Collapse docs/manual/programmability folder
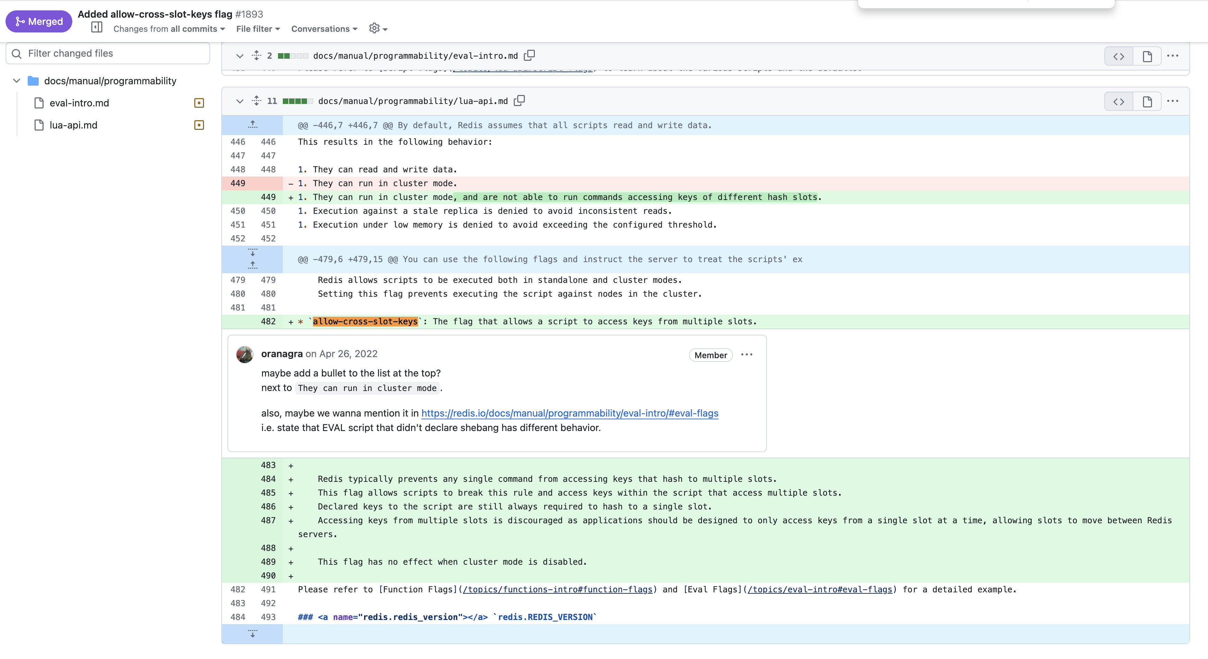The image size is (1208, 659). (16, 80)
